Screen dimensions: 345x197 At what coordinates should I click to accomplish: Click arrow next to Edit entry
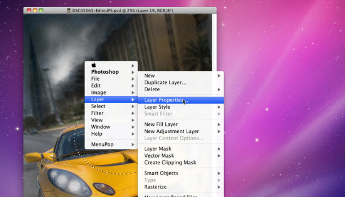point(133,86)
